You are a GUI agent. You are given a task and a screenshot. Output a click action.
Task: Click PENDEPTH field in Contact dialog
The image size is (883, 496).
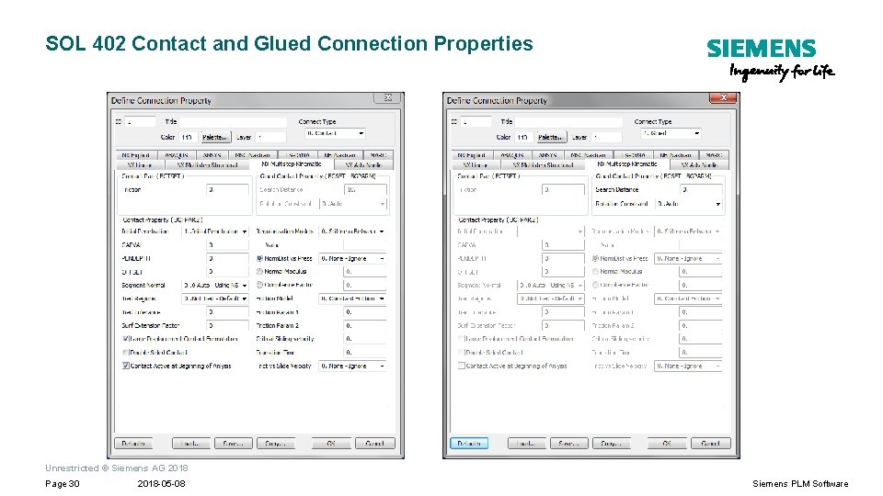point(227,259)
